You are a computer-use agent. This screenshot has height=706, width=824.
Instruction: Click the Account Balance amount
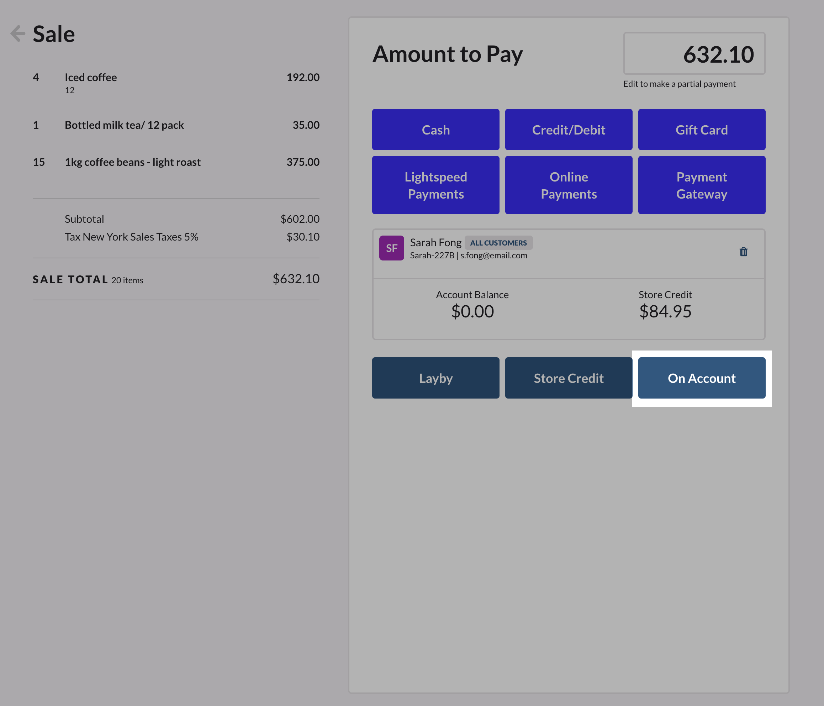click(x=472, y=311)
